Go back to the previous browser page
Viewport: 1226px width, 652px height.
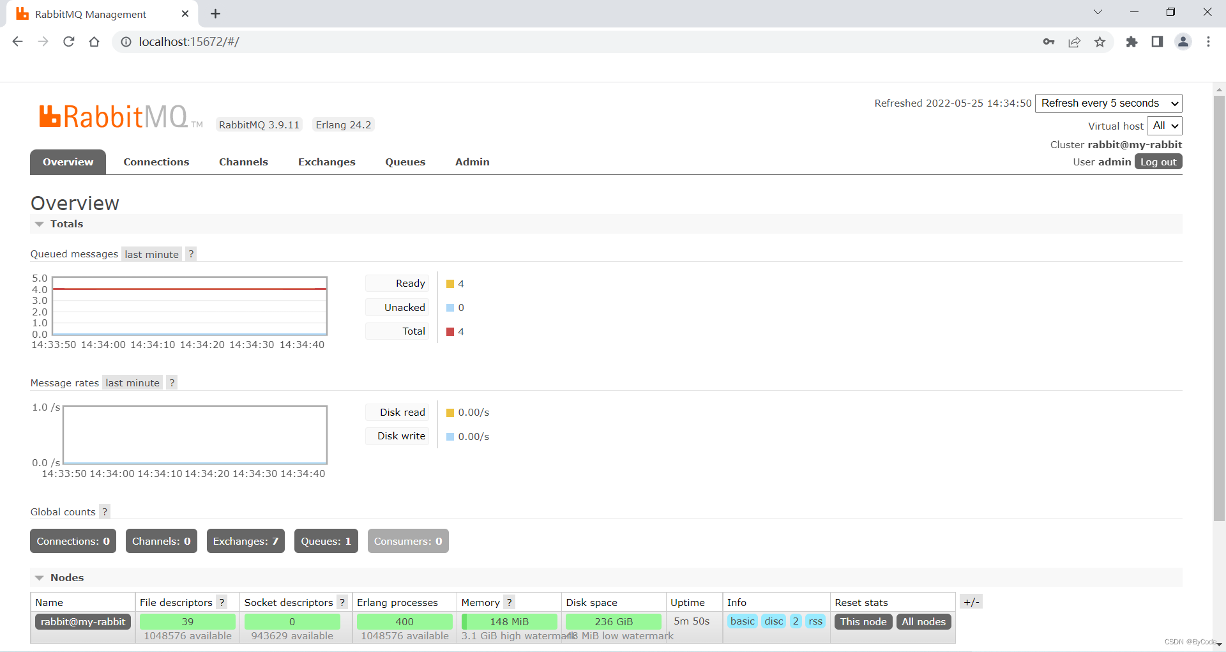point(17,42)
